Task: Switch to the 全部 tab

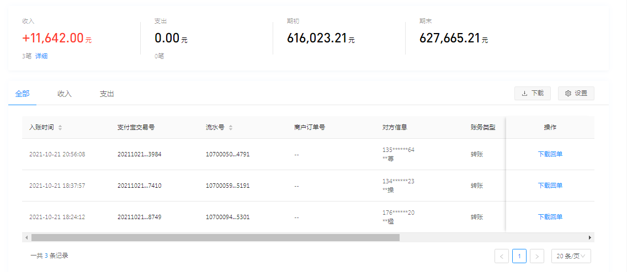Action: pos(23,94)
